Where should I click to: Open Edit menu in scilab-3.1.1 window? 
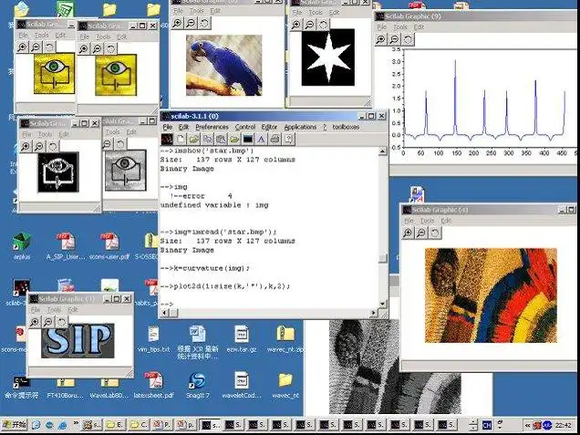tap(183, 127)
